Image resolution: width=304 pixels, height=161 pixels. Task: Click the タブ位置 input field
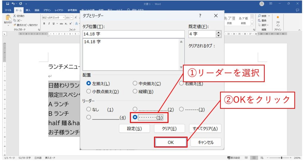tap(133, 34)
